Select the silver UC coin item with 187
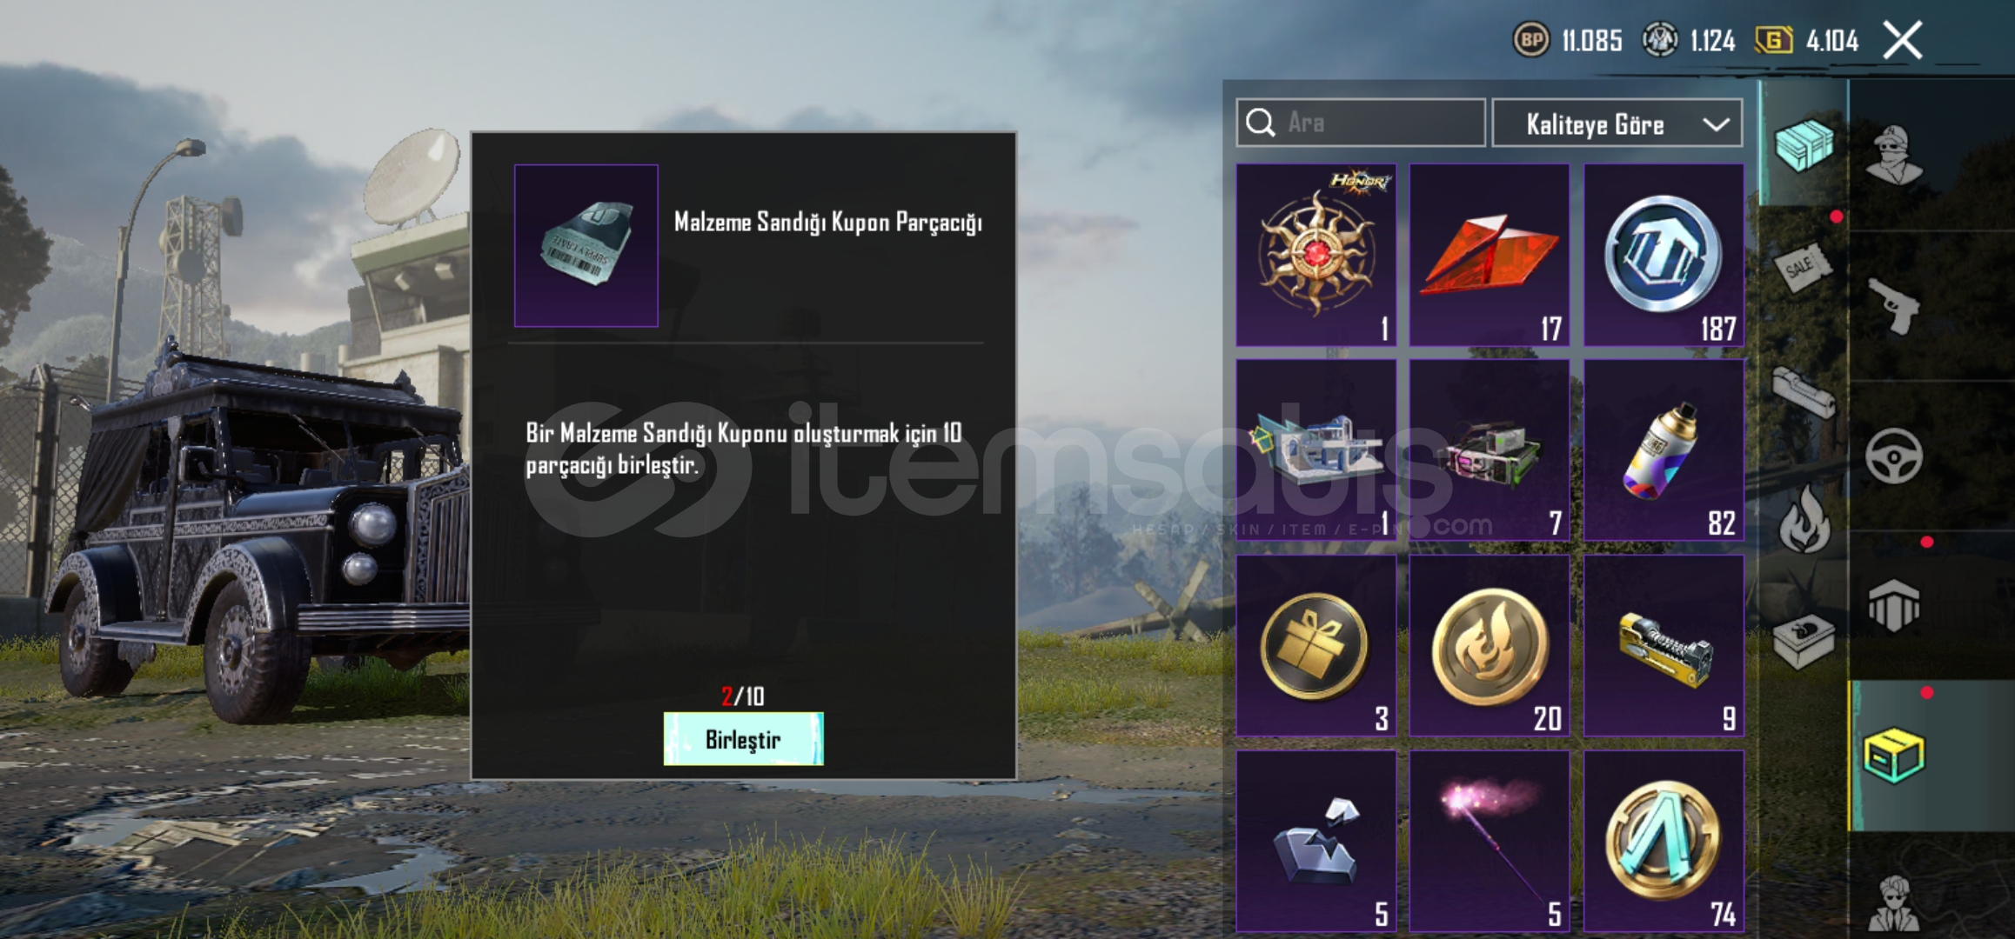The width and height of the screenshot is (2015, 939). coord(1664,255)
